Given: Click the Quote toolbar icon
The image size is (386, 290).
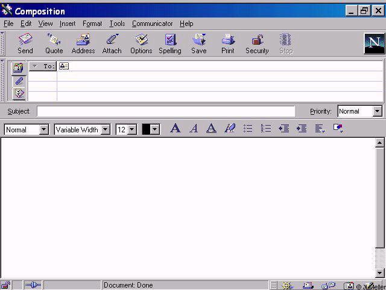Looking at the screenshot, I should pos(54,44).
